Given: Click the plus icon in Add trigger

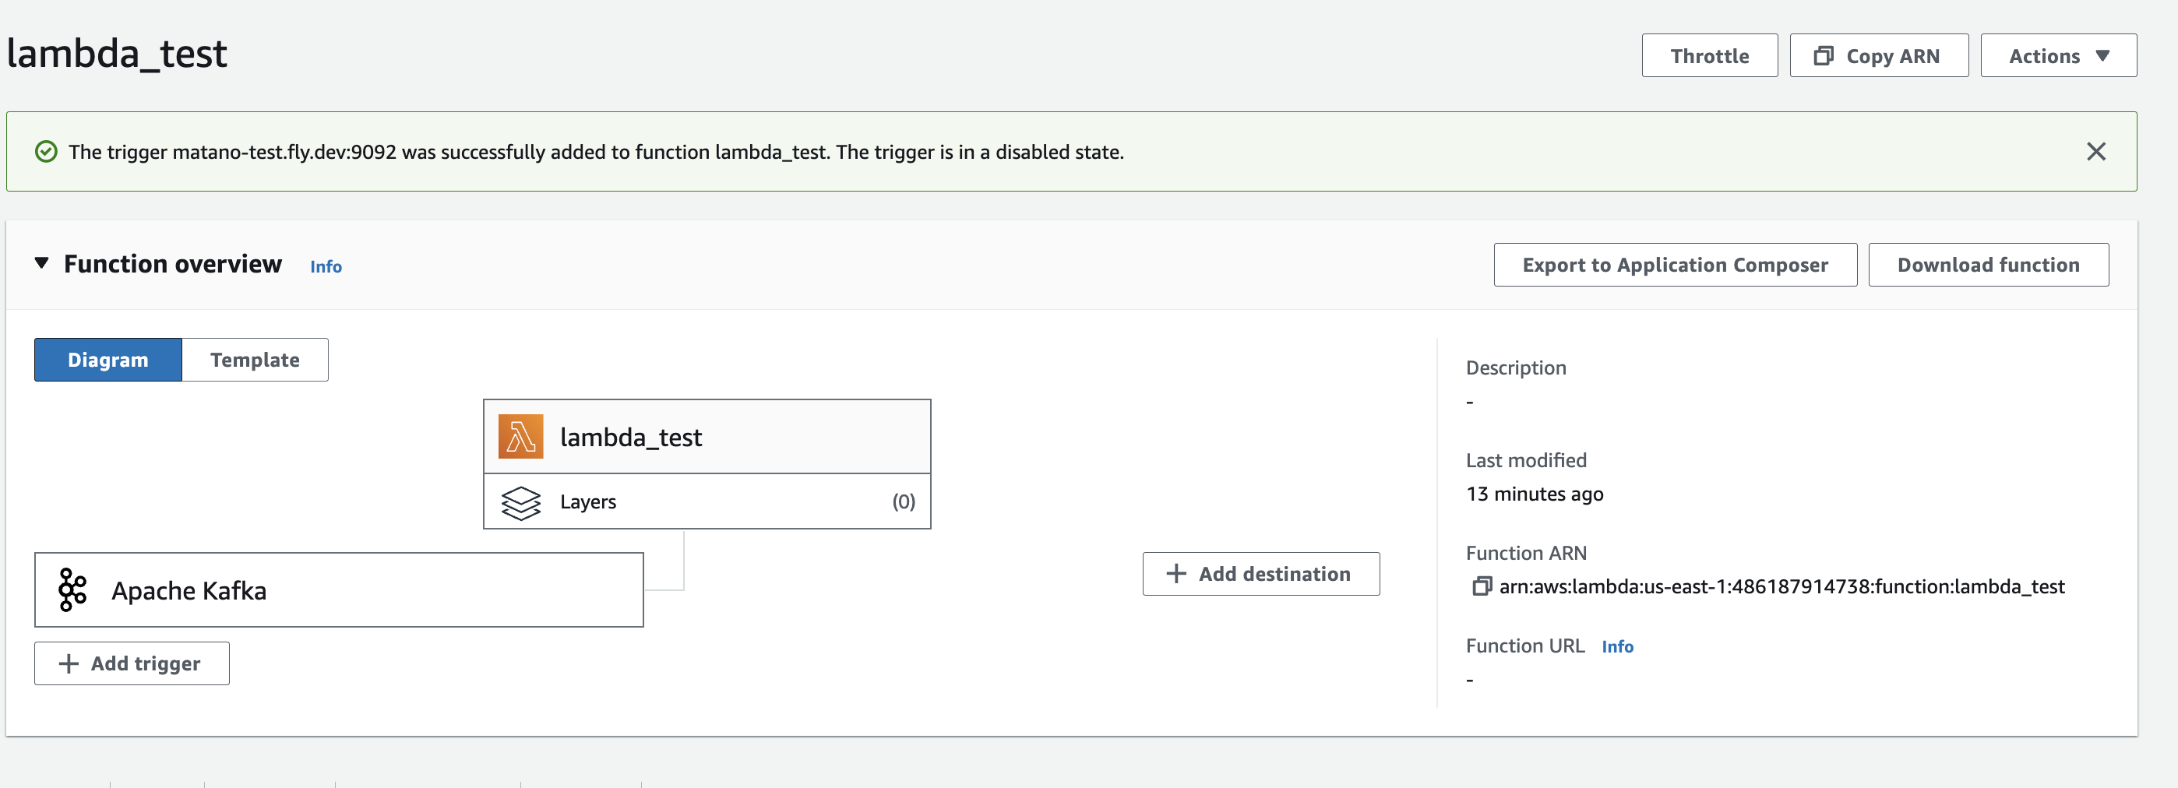Looking at the screenshot, I should 69,663.
